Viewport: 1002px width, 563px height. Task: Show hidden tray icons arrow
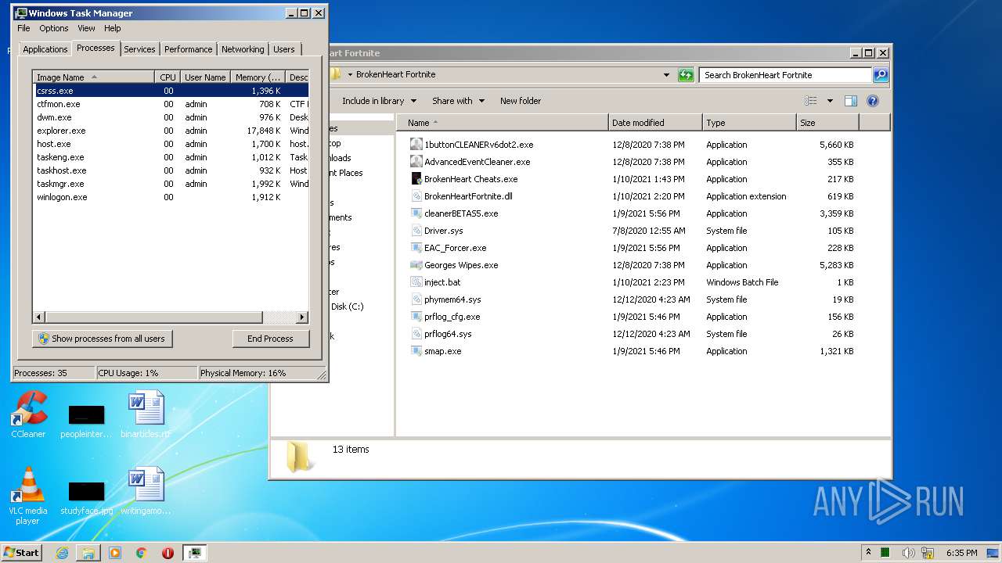tap(868, 552)
